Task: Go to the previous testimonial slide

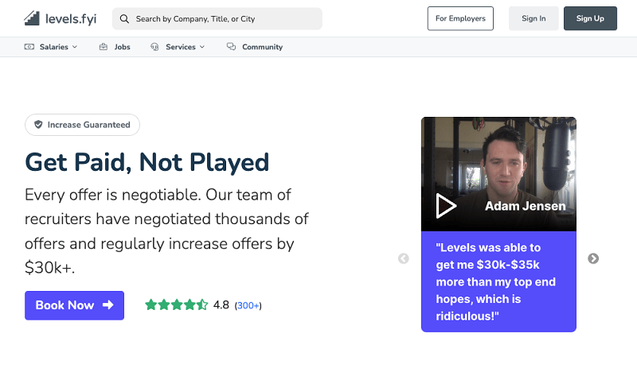Action: tap(404, 258)
